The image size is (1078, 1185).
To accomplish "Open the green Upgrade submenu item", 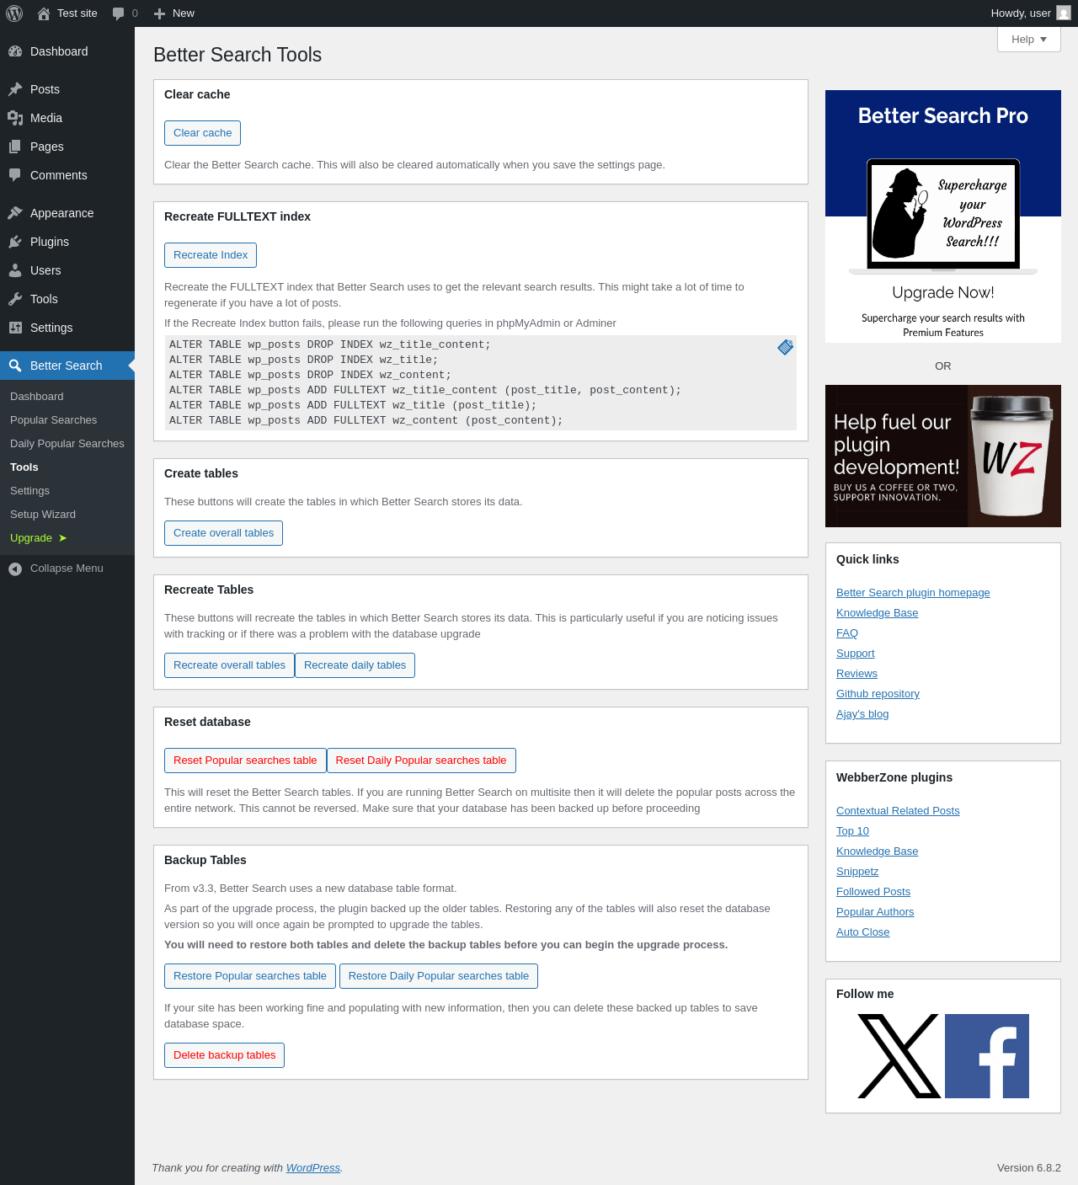I will [38, 538].
